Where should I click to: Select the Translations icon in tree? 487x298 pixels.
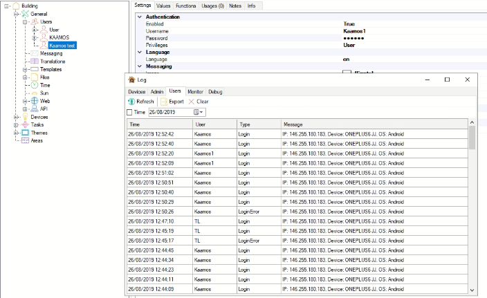point(35,62)
